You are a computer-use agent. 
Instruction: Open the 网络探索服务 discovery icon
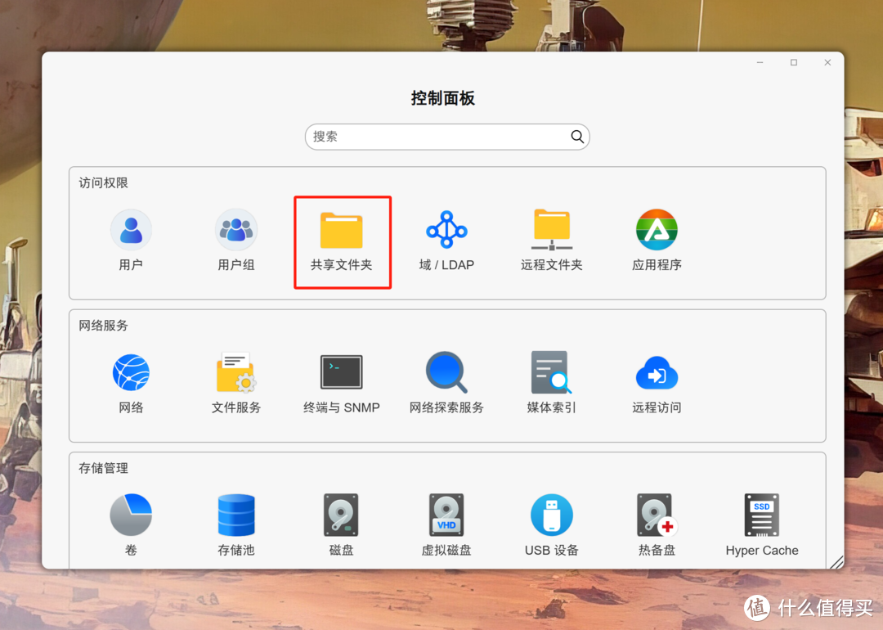(446, 373)
